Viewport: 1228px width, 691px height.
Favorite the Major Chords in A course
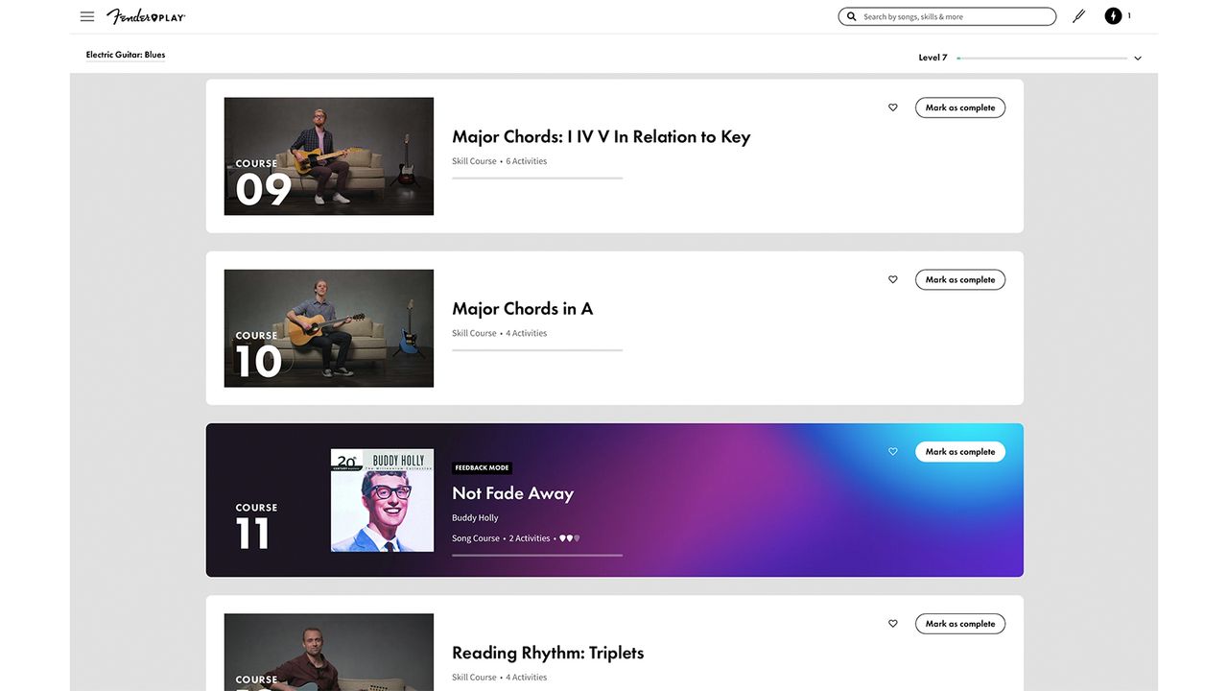893,279
